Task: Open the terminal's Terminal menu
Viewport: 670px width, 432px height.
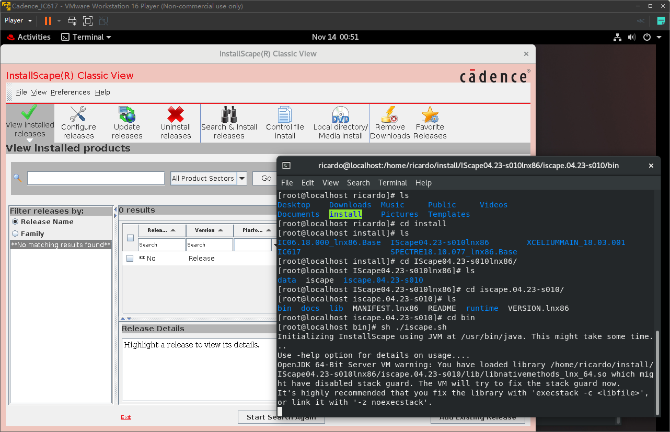Action: pyautogui.click(x=393, y=183)
